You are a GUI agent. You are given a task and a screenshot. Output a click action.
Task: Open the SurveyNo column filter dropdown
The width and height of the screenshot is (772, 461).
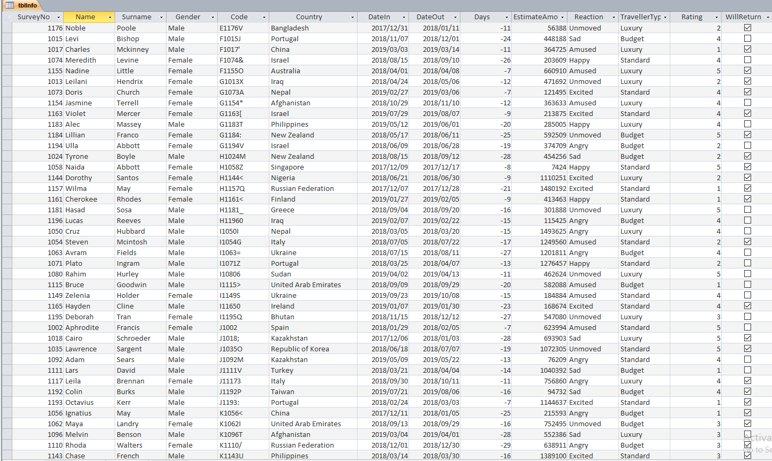click(x=58, y=17)
